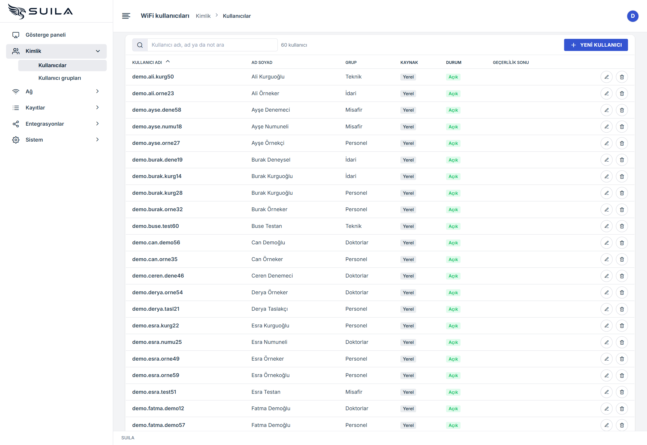Viewport: 647px width, 445px height.
Task: Click the SUILA logo
Action: (40, 11)
